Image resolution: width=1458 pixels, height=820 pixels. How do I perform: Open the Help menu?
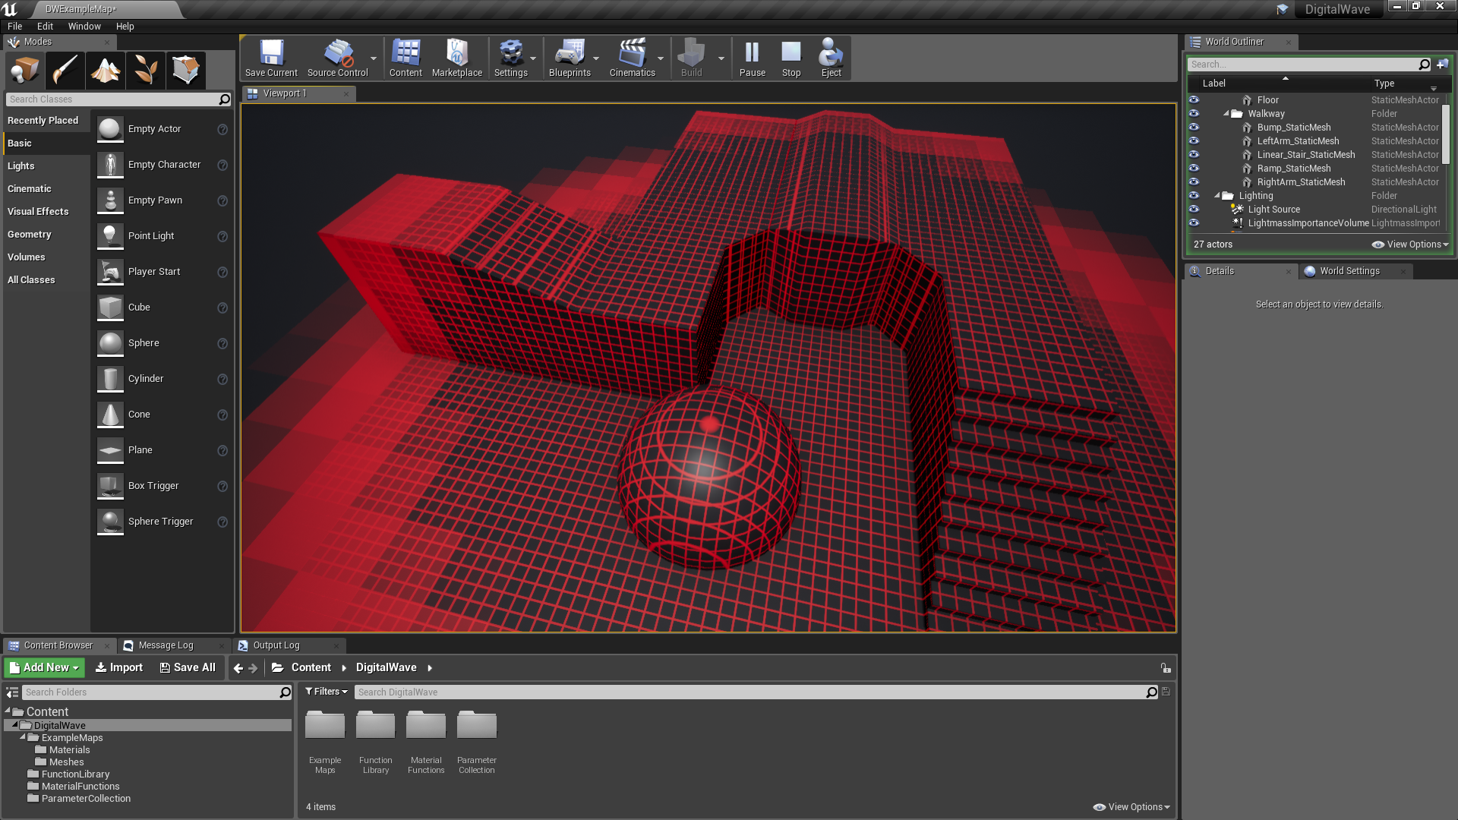click(125, 26)
